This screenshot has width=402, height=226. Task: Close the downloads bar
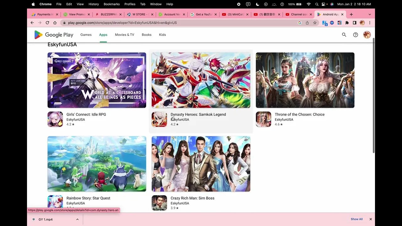coord(371,219)
